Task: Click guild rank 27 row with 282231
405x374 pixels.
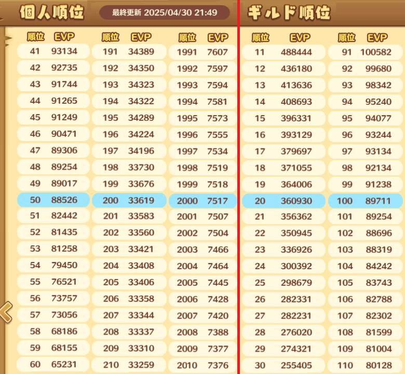Action: coord(283,316)
